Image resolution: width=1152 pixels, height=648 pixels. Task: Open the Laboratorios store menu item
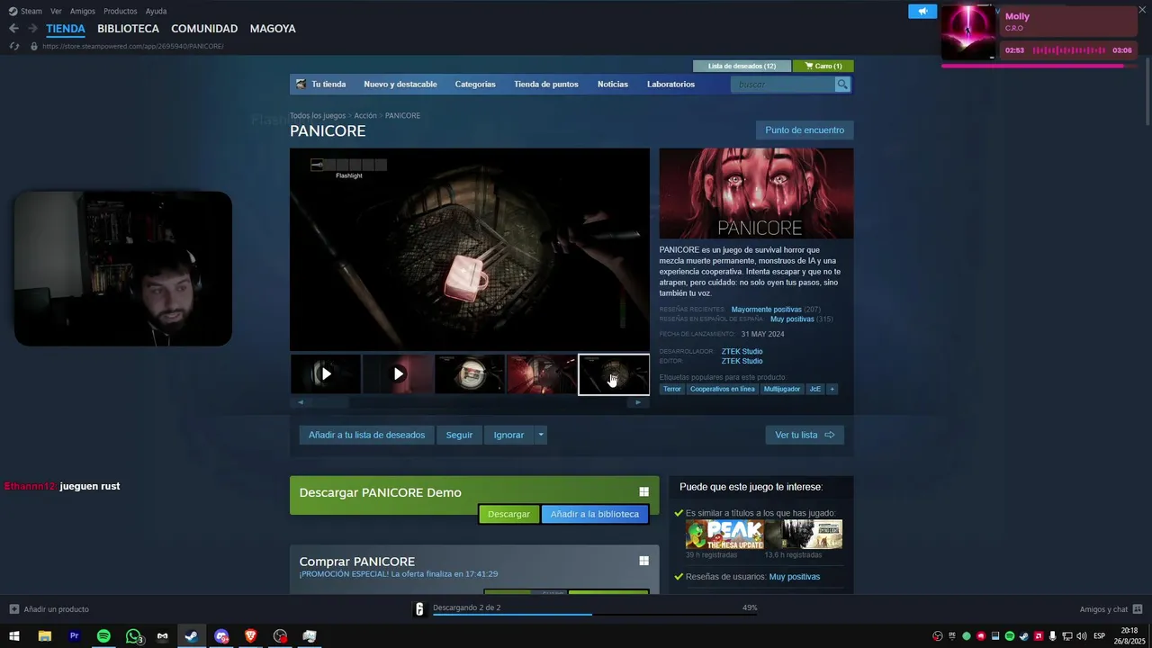pos(670,85)
